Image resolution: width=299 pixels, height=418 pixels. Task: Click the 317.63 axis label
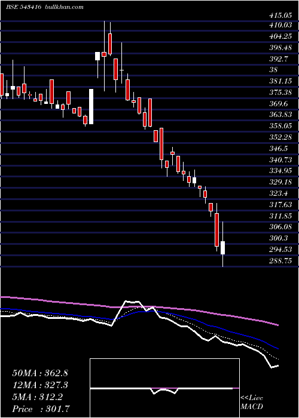280,204
